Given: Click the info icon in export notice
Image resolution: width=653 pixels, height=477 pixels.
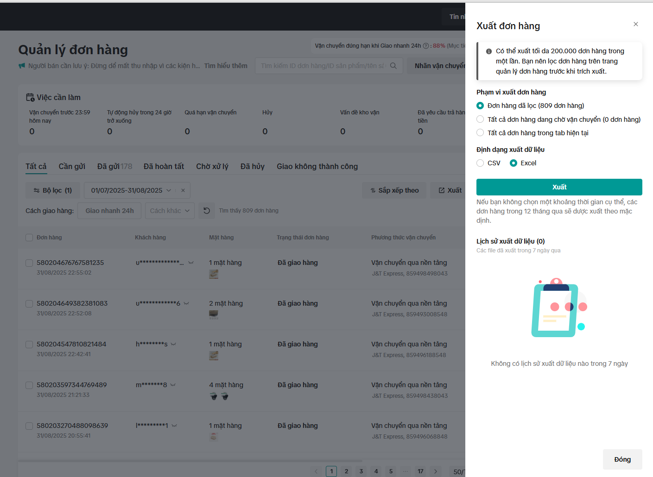Looking at the screenshot, I should (x=488, y=51).
